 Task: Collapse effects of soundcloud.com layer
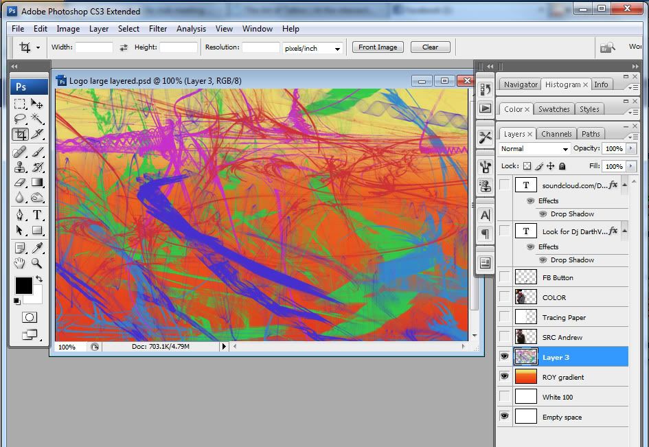point(624,185)
